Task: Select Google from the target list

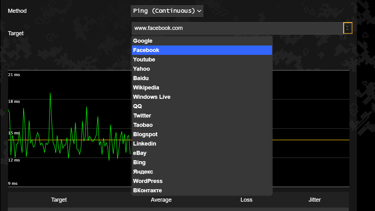Action: point(202,41)
